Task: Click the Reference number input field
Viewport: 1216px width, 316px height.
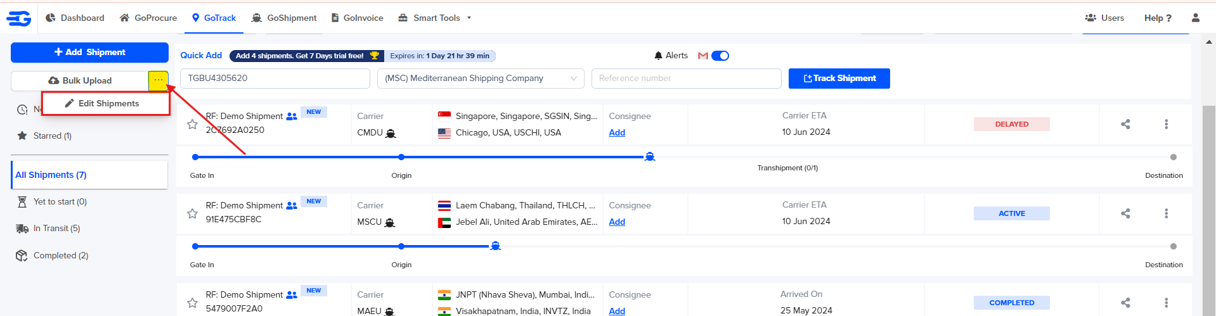Action: (x=686, y=79)
